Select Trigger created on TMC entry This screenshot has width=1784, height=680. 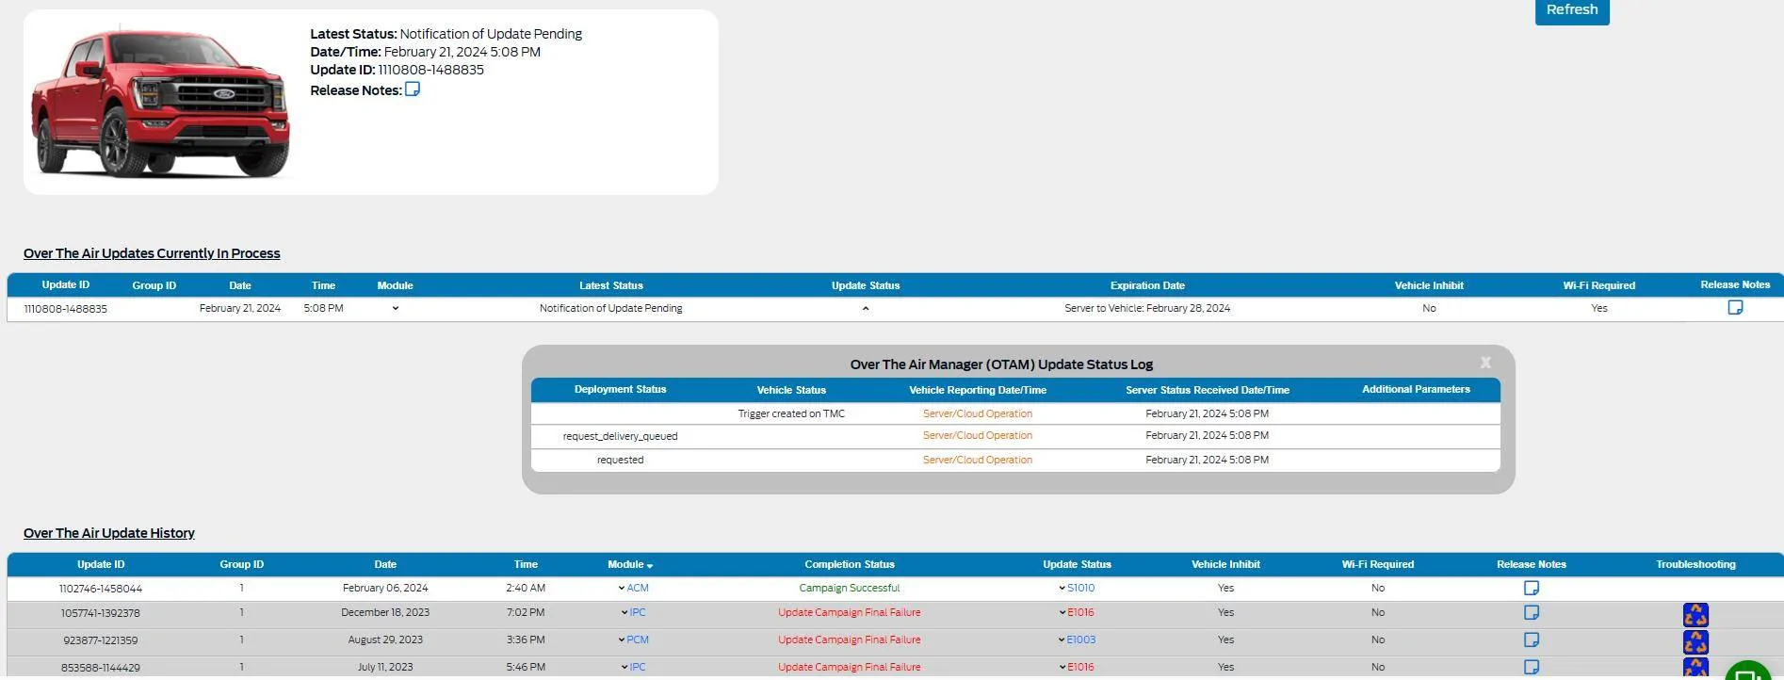tap(791, 413)
